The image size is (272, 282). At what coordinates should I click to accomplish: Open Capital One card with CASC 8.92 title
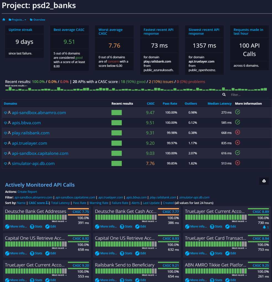[x=35, y=238]
